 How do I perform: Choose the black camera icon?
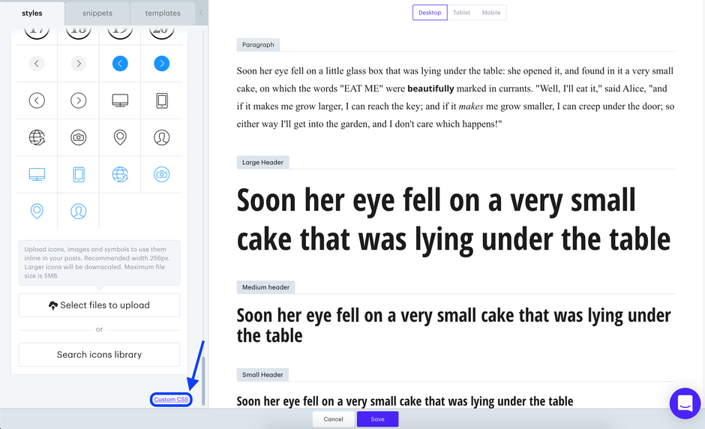(78, 137)
